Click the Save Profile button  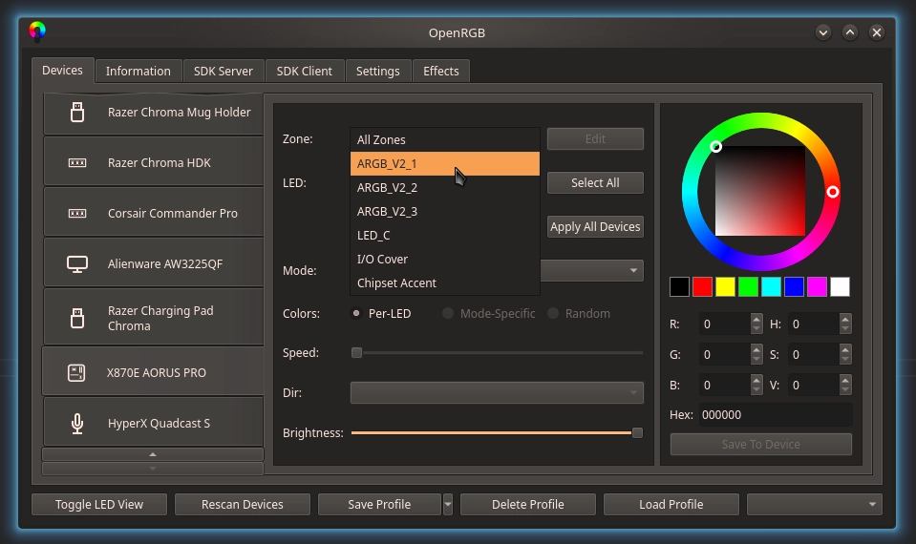coord(380,504)
